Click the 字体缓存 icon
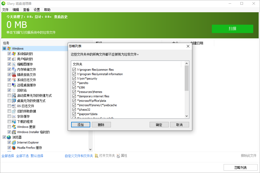 [14, 116]
